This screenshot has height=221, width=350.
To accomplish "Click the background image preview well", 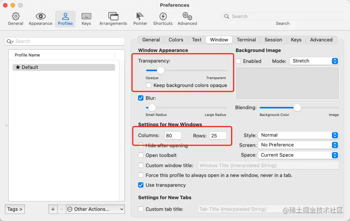I will point(287,84).
